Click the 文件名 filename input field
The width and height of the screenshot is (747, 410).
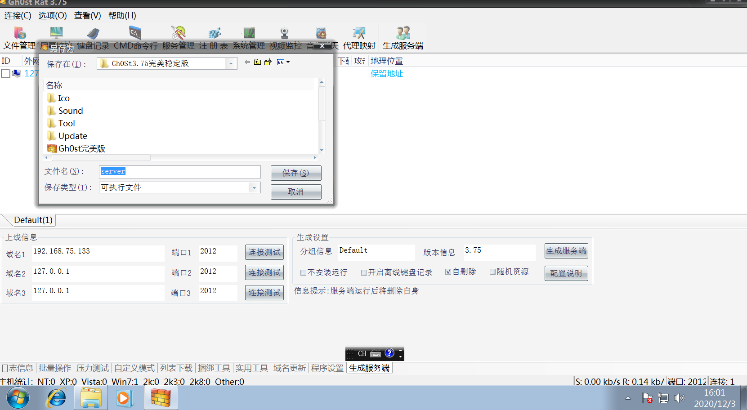coord(180,172)
